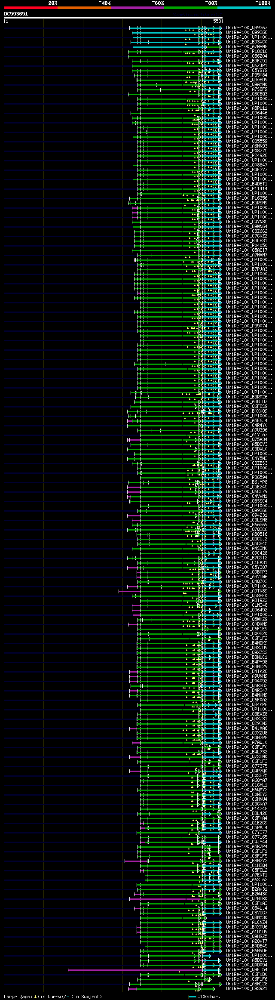
Task: Select the UniRef100_P16356 label
Action: (x=247, y=198)
